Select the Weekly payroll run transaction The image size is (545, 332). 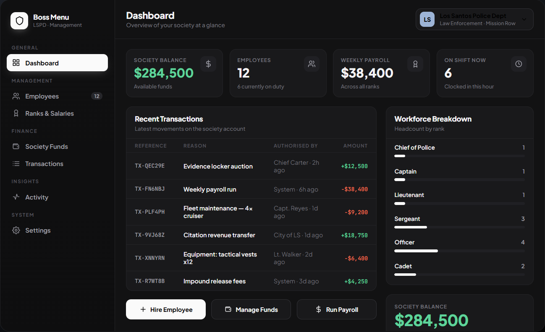tap(251, 189)
